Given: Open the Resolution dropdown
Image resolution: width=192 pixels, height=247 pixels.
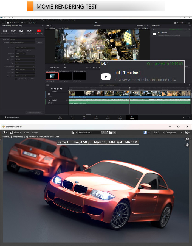Looking at the screenshot, I should [x=25, y=48].
